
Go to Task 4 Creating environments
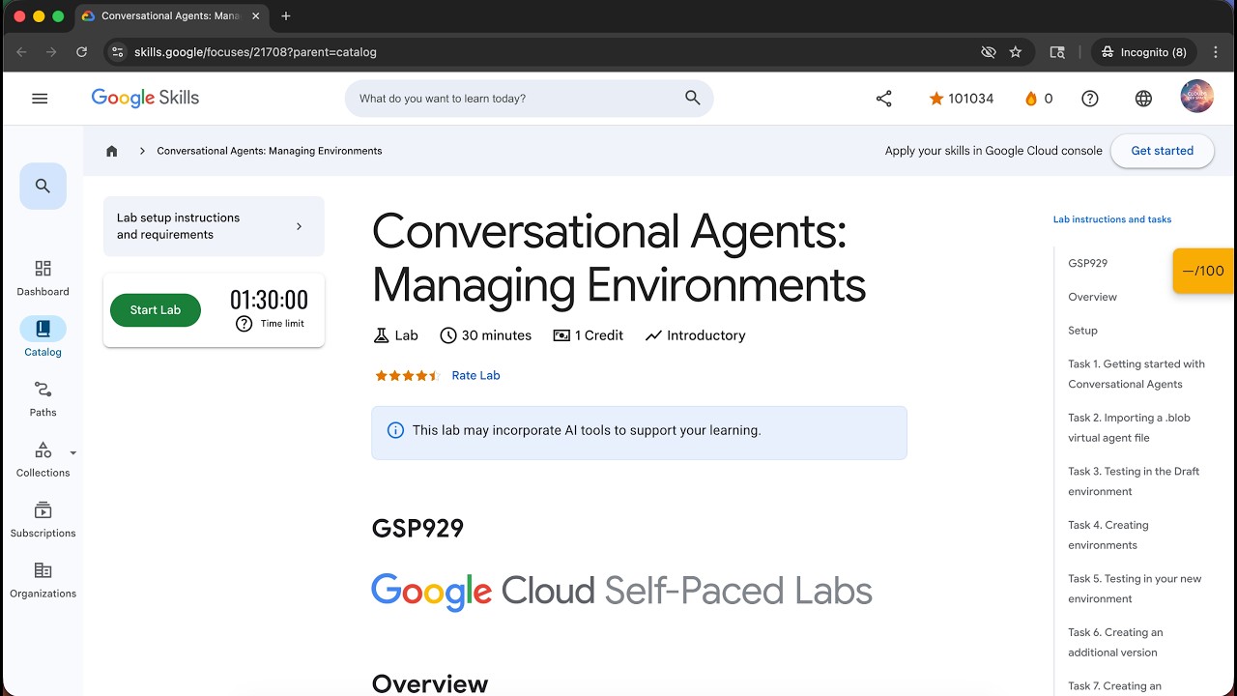(1108, 536)
